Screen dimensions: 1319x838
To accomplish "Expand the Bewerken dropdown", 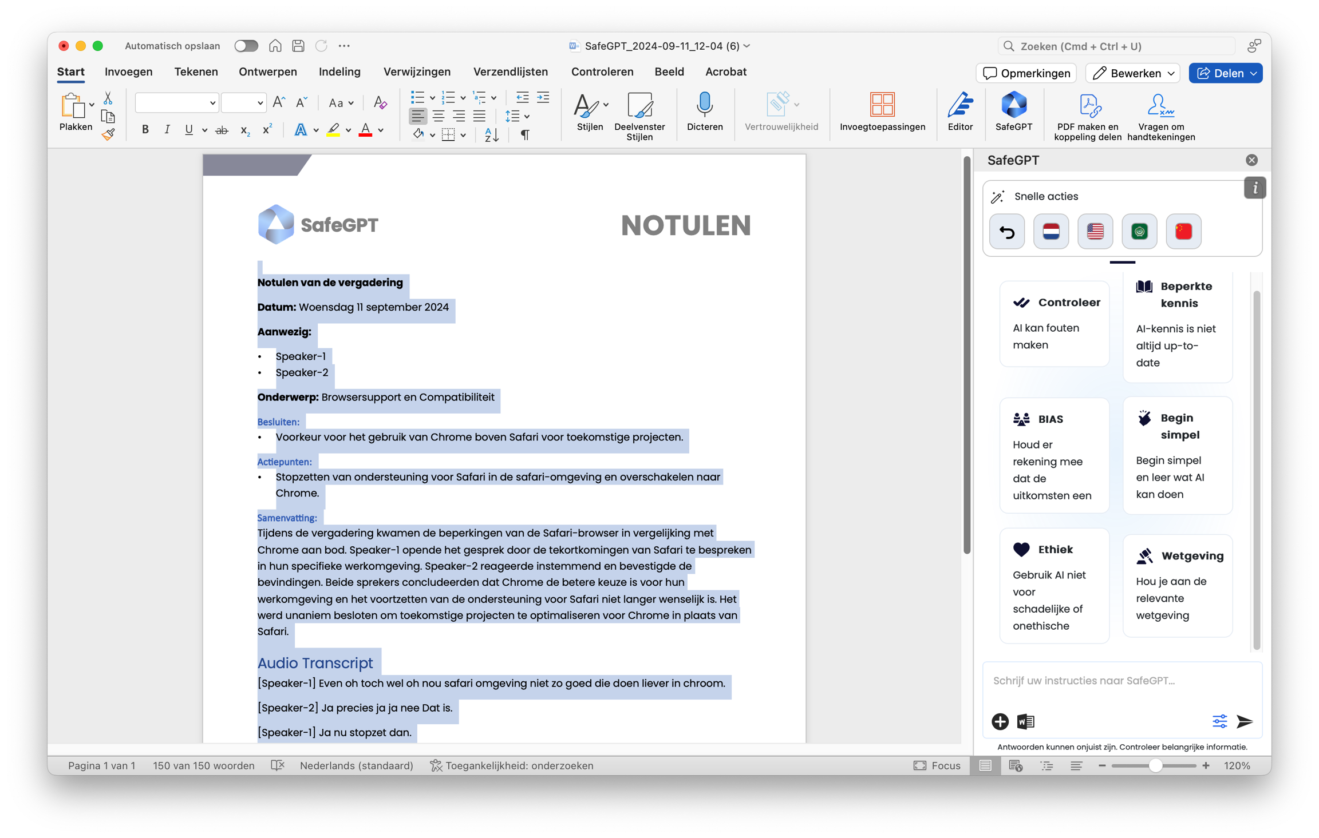I will (x=1171, y=73).
